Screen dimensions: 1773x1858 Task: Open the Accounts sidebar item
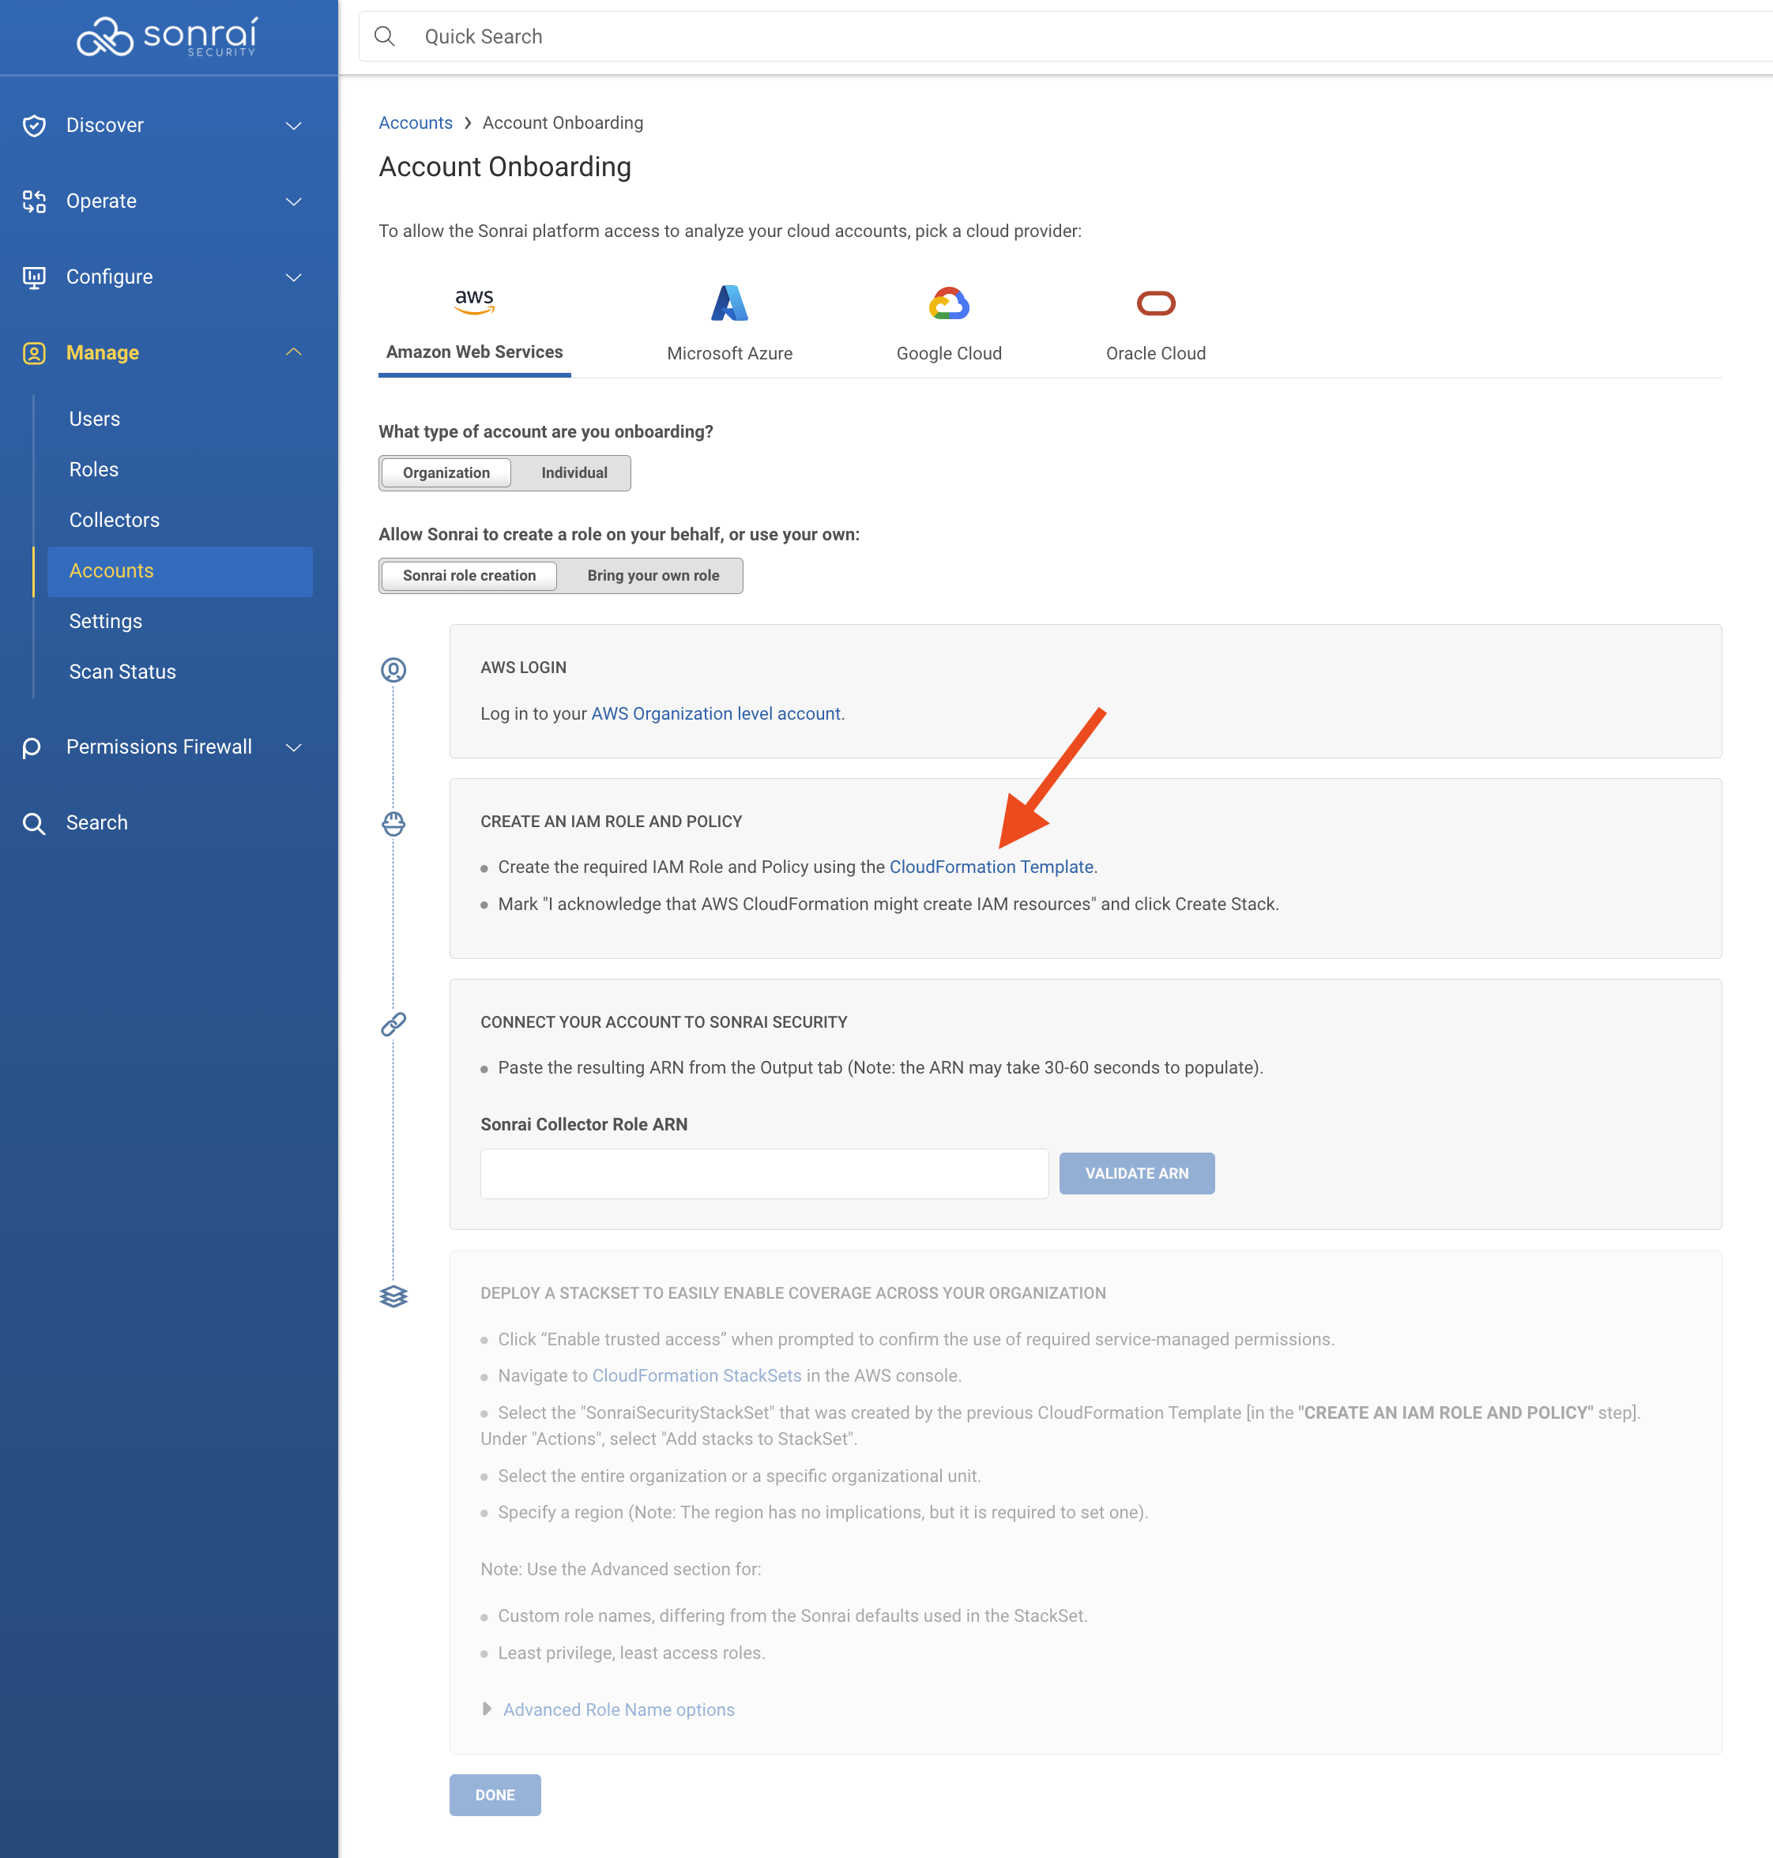click(x=179, y=571)
